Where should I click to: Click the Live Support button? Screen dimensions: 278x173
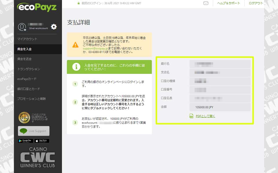[x=34, y=131]
